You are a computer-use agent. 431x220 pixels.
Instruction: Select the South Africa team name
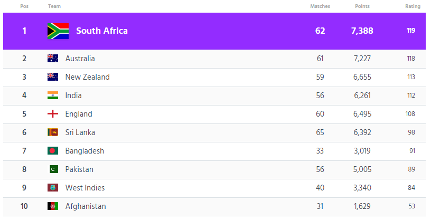point(102,31)
